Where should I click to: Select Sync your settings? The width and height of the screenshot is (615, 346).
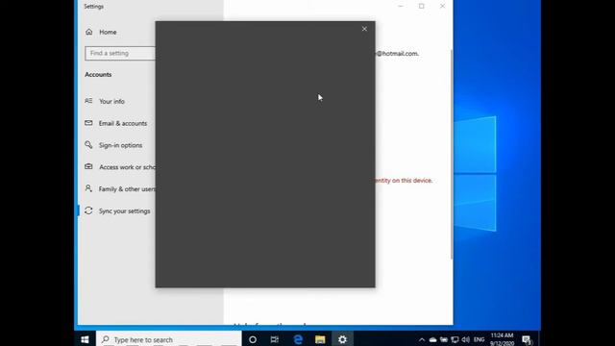coord(124,211)
